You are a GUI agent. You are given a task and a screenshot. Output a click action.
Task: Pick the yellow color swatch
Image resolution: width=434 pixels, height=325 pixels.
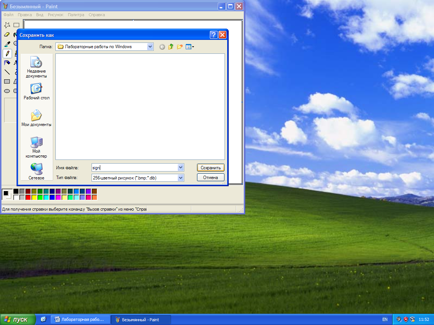34,197
